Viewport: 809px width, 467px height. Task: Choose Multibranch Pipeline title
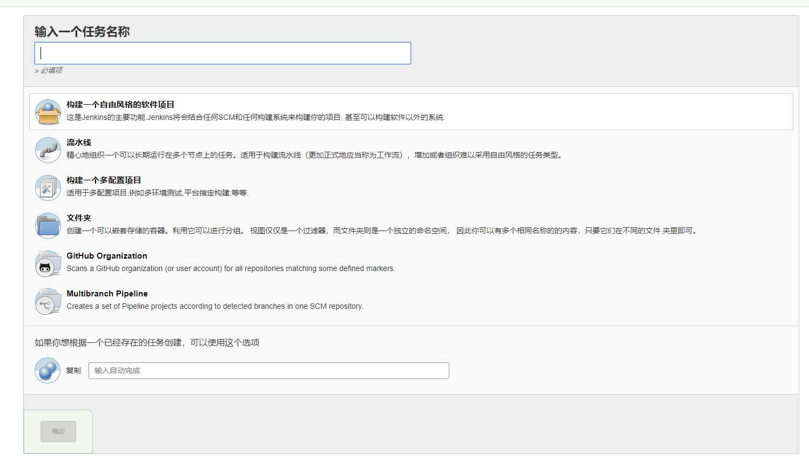pos(107,294)
